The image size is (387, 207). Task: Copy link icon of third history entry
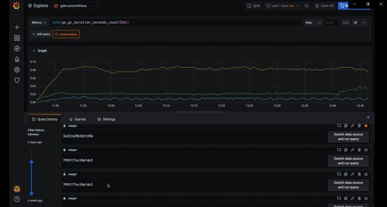coord(353,174)
